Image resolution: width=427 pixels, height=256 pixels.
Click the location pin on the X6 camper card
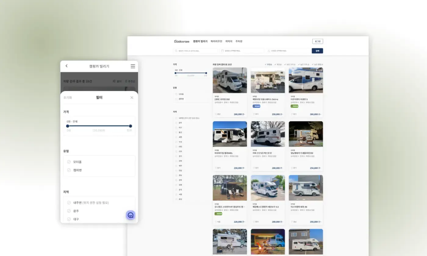pos(292,222)
